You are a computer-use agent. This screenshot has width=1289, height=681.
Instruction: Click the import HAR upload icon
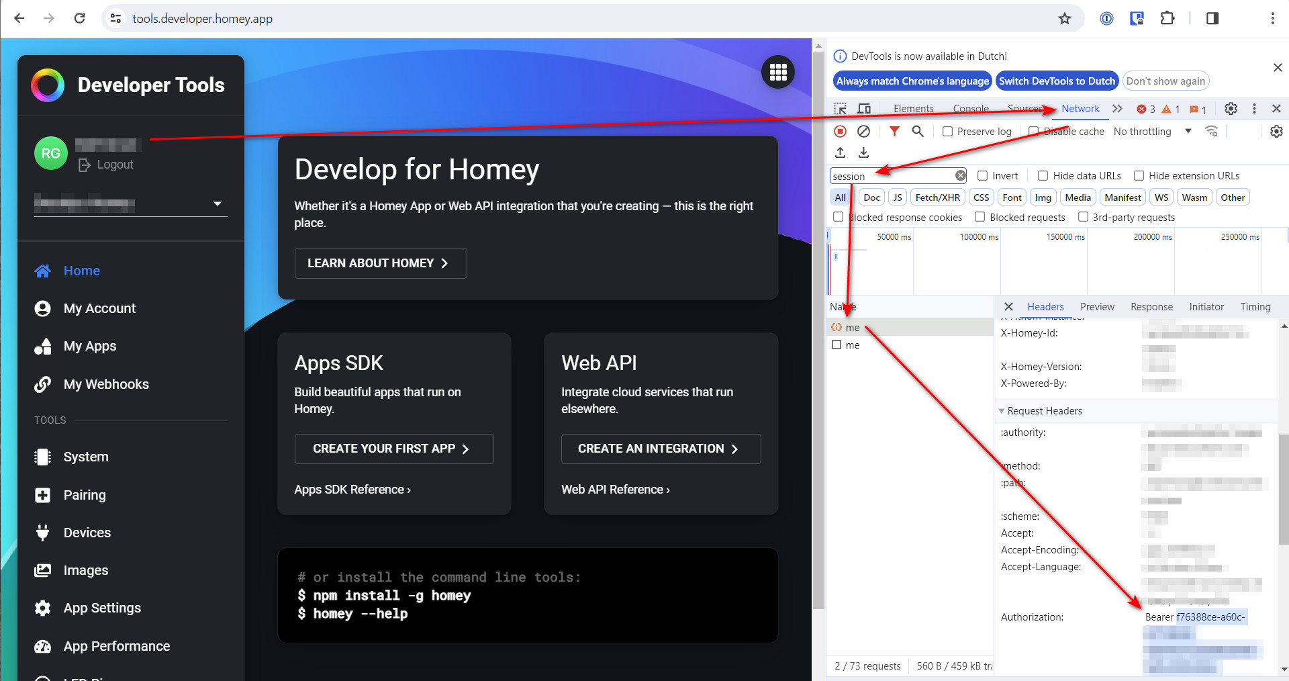tap(840, 152)
